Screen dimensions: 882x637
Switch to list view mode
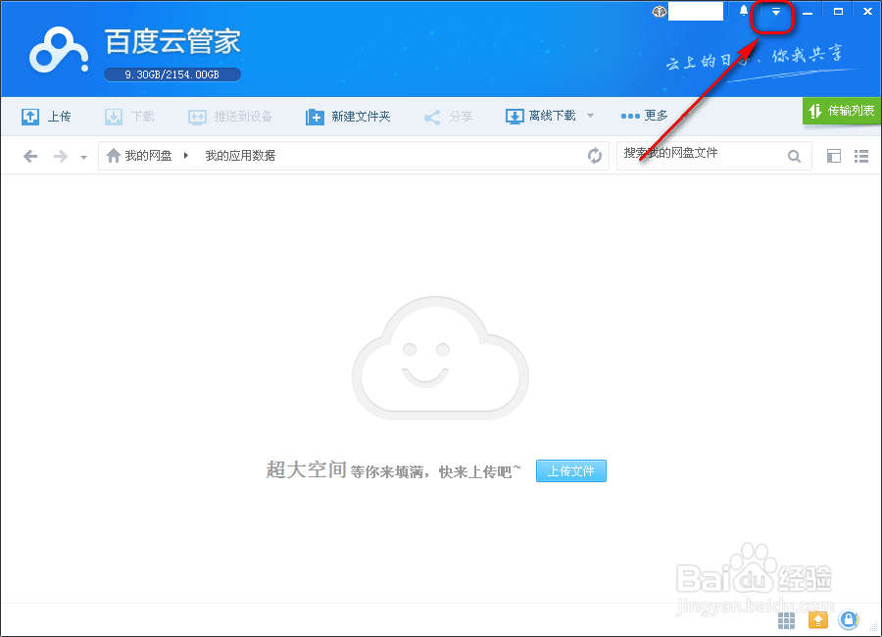coord(862,155)
